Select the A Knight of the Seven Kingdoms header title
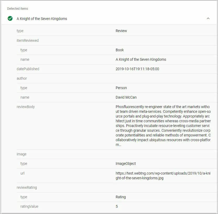This screenshot has height=214, width=218. [x=42, y=19]
